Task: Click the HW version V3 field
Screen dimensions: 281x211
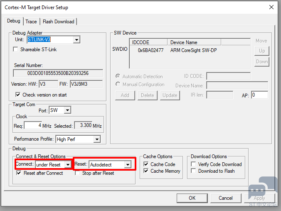Action: point(48,84)
